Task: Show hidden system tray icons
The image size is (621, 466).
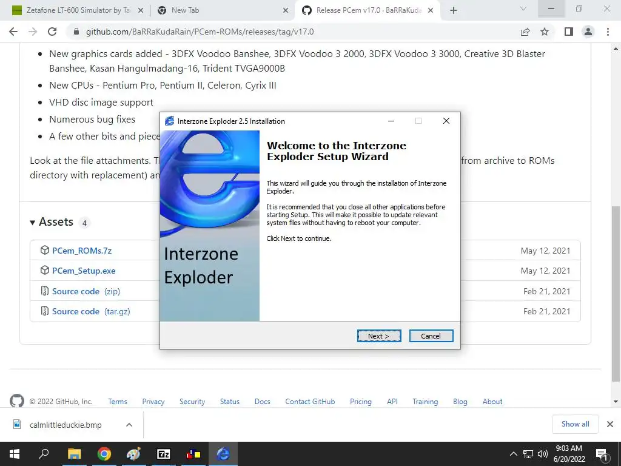Action: tap(513, 454)
